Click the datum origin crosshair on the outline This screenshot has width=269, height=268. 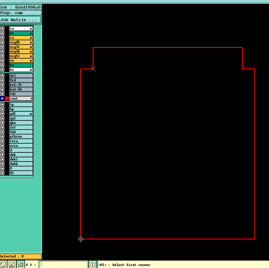[81, 239]
